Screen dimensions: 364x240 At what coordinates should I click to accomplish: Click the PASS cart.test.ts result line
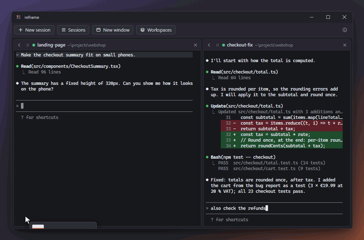pos(269,169)
